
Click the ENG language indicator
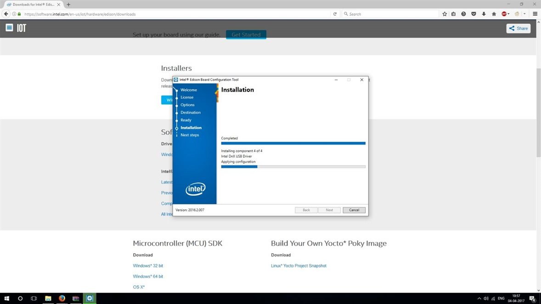[x=501, y=298]
